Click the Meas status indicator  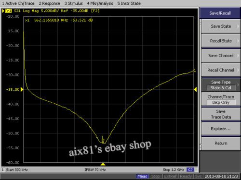(142, 176)
